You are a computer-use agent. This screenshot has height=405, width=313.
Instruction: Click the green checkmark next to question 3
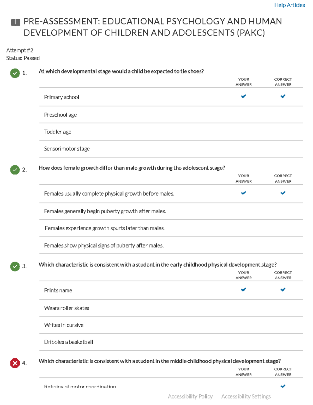(15, 267)
